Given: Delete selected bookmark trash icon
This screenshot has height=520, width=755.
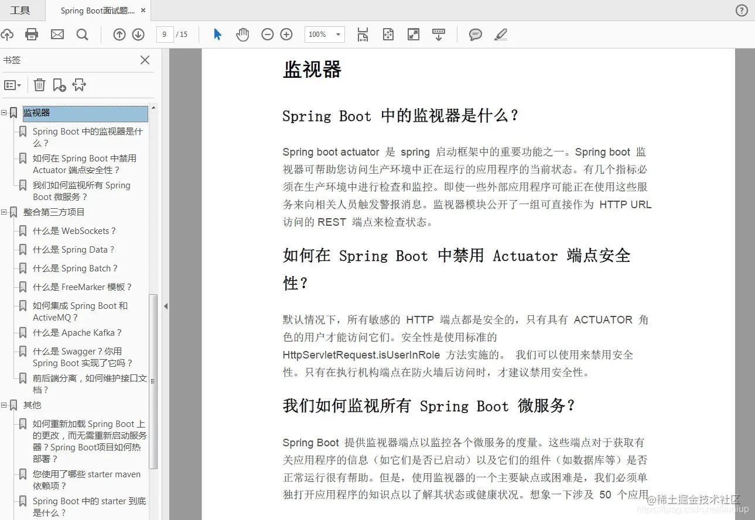Looking at the screenshot, I should pos(39,85).
